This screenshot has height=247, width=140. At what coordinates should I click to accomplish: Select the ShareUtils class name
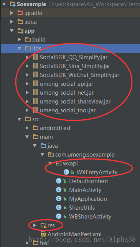[x=82, y=208]
